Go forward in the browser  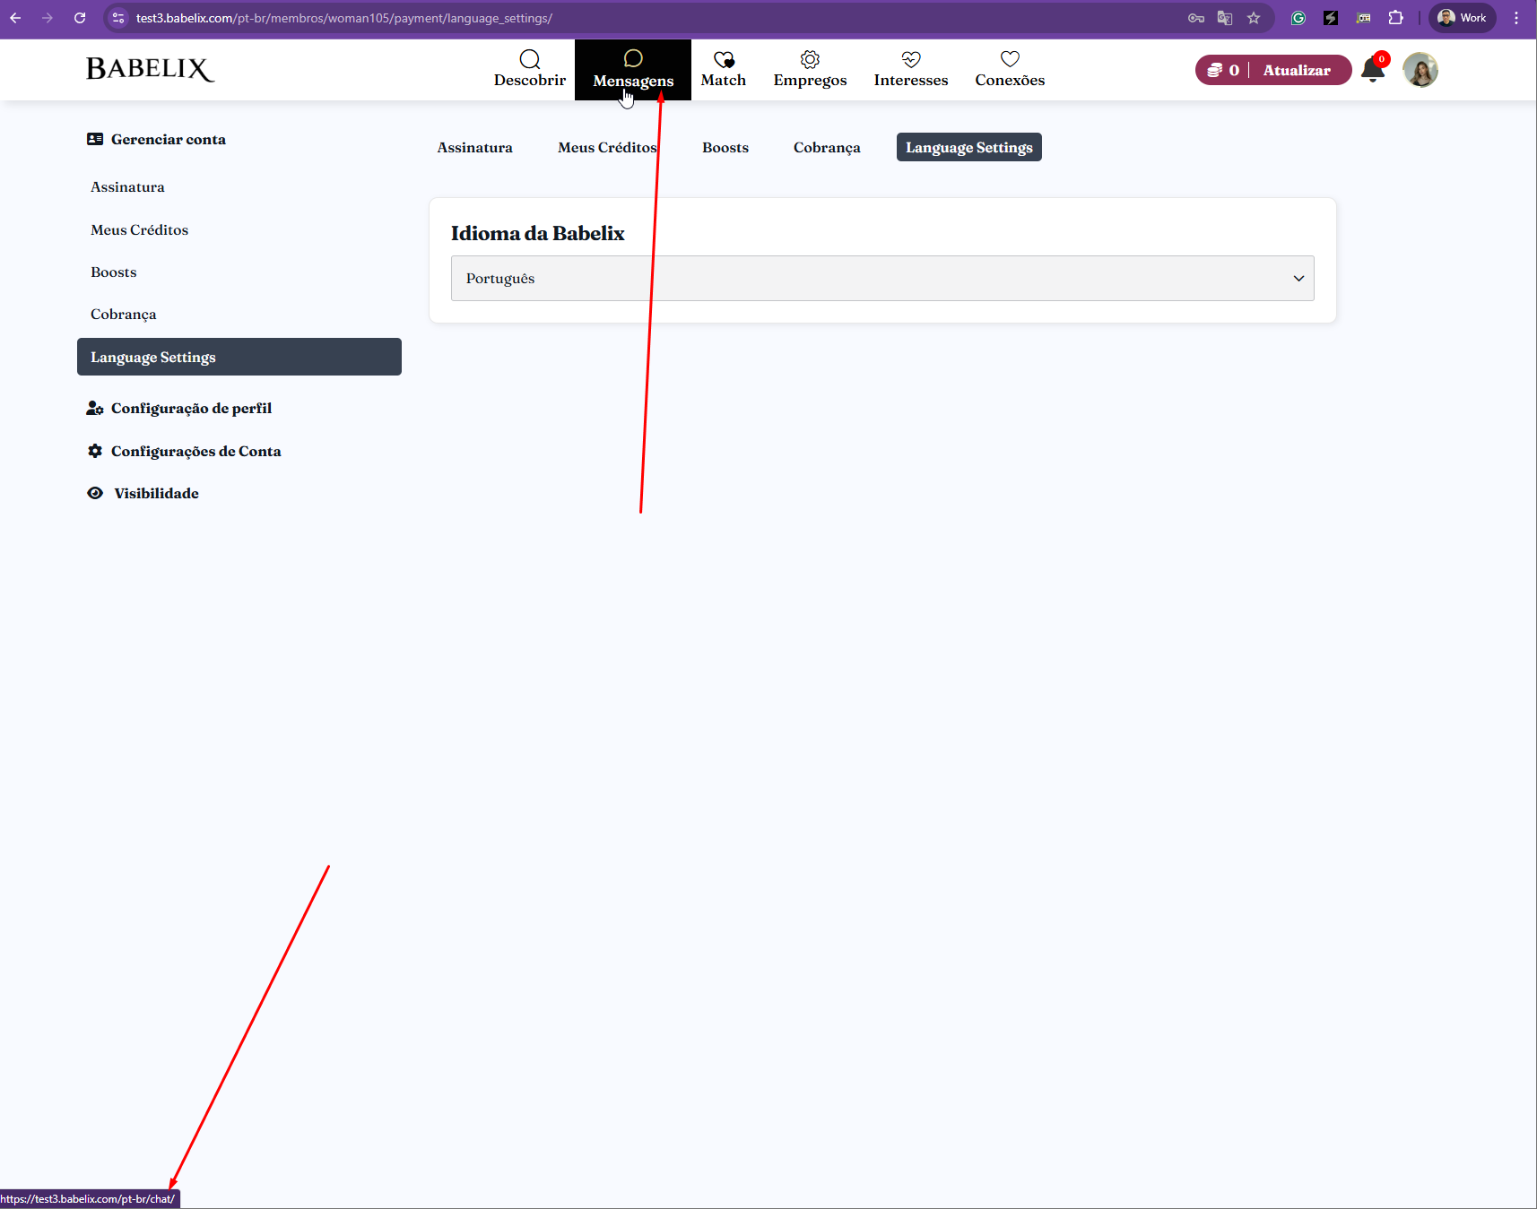[48, 18]
